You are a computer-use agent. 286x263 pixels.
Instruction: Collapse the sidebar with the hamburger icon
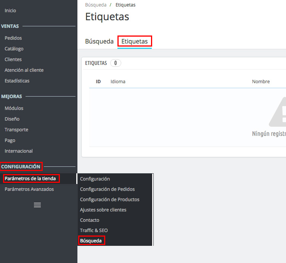pos(37,205)
